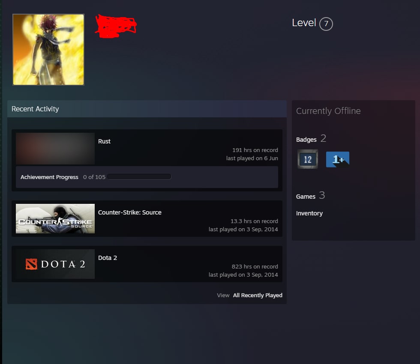
Task: Click the red scribbled-out profile name
Action: 116,26
